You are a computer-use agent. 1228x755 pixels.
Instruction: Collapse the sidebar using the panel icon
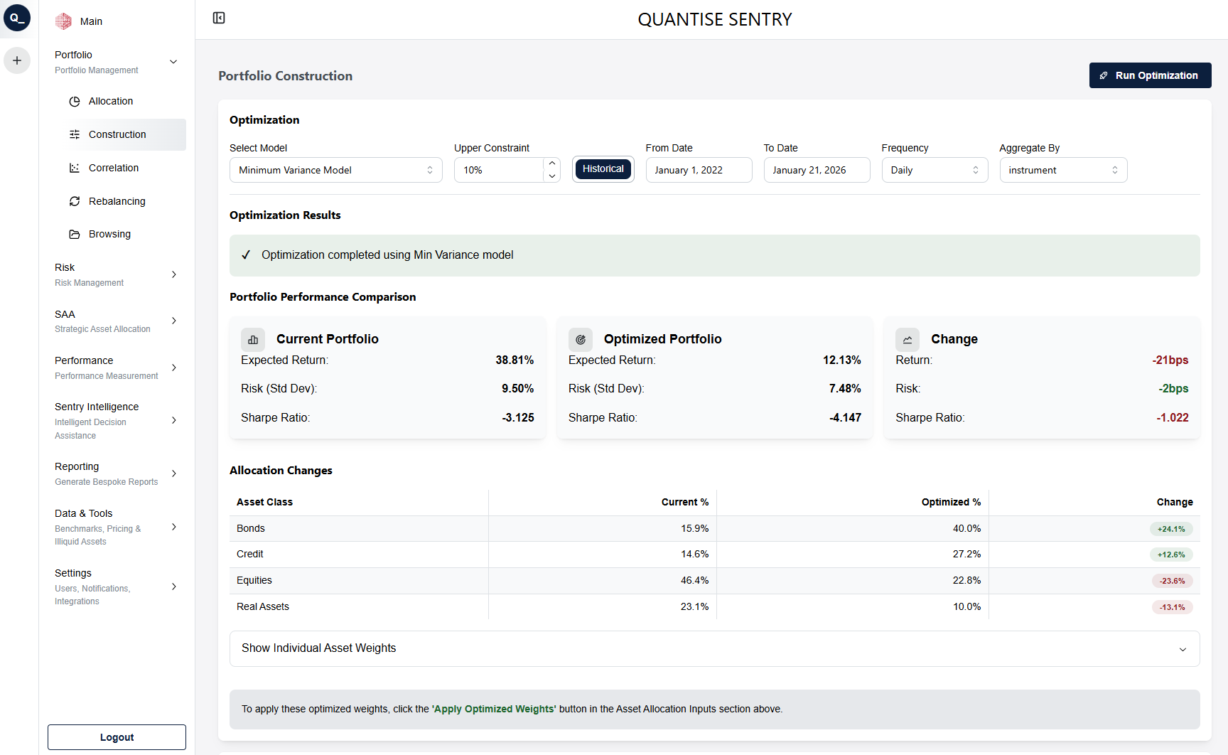pyautogui.click(x=218, y=18)
